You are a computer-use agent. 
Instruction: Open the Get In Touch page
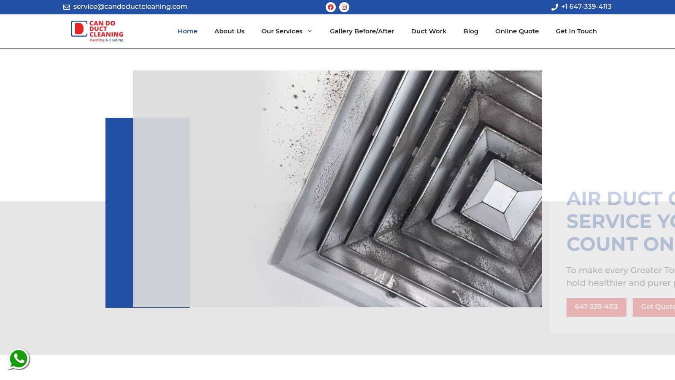[x=576, y=31]
